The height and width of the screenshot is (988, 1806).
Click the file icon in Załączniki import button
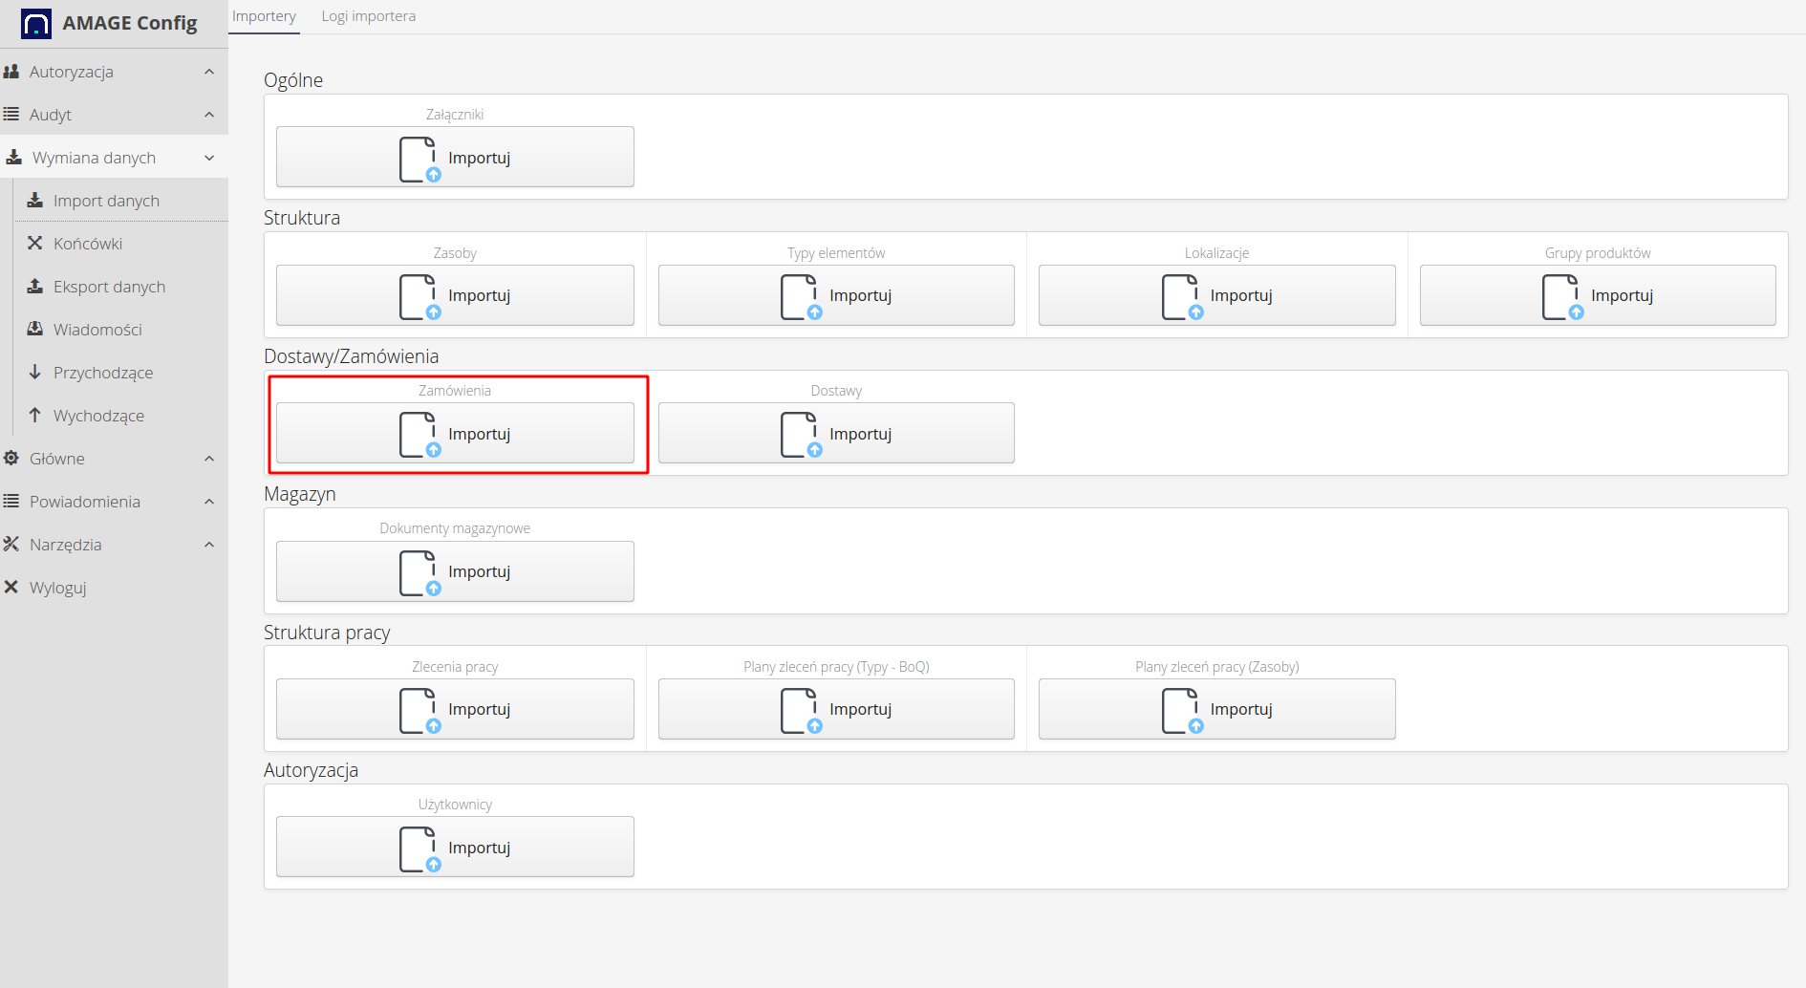point(419,159)
